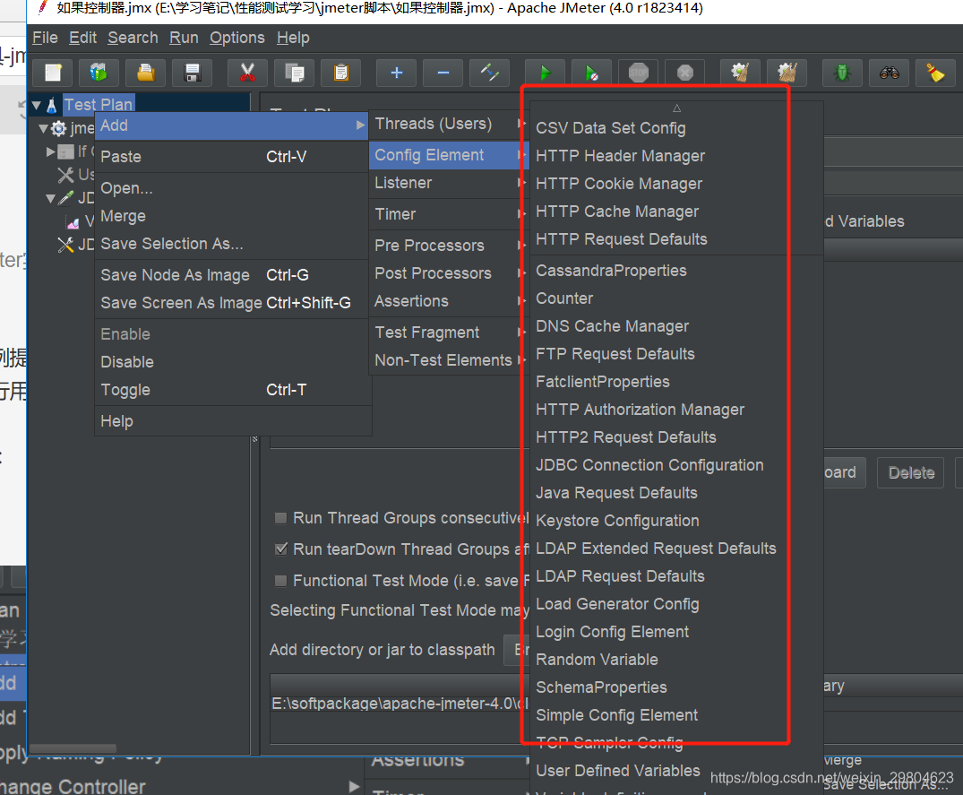The width and height of the screenshot is (963, 795).
Task: Click the Toggle enable/disable toolbar icon
Action: point(489,73)
